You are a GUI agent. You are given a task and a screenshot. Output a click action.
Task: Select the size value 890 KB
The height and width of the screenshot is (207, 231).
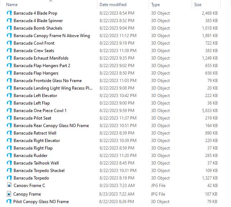(x=211, y=133)
